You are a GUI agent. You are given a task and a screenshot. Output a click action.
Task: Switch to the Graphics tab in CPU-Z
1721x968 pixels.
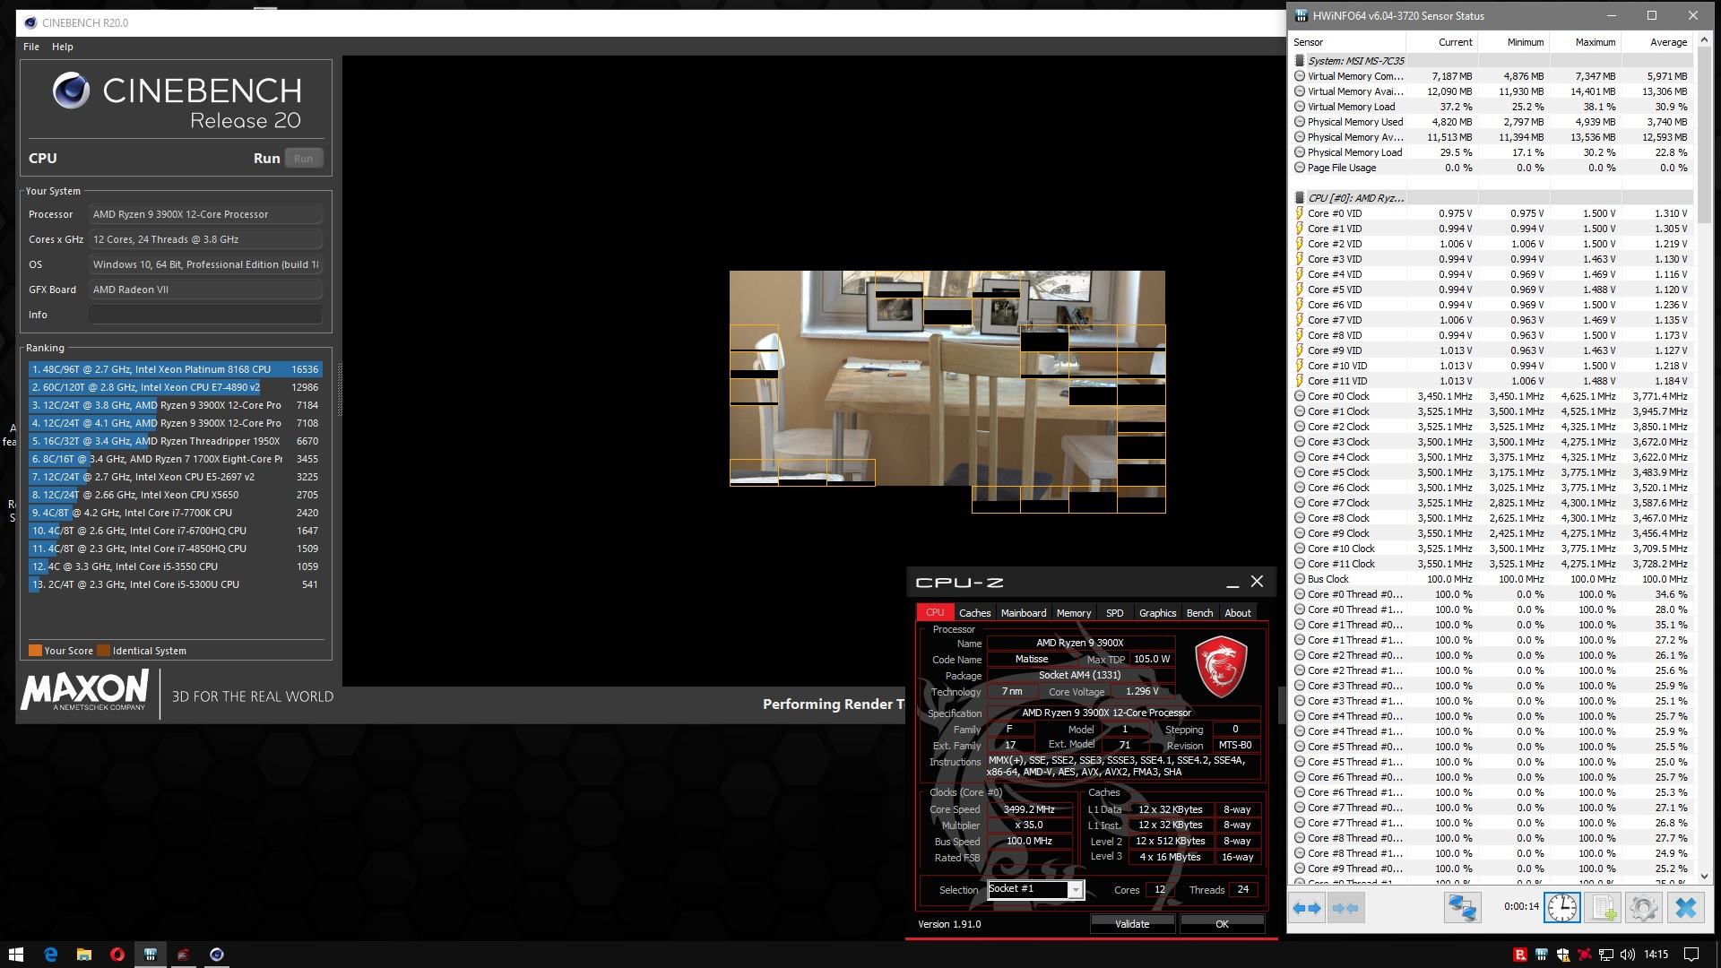tap(1157, 613)
